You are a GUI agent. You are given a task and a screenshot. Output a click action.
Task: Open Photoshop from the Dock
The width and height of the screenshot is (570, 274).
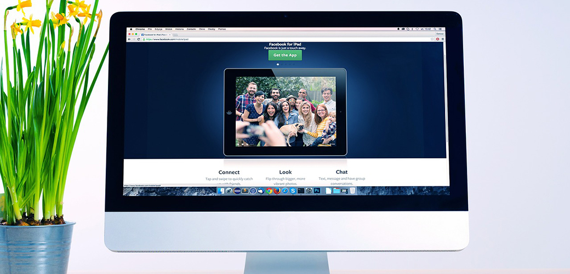coord(317,191)
